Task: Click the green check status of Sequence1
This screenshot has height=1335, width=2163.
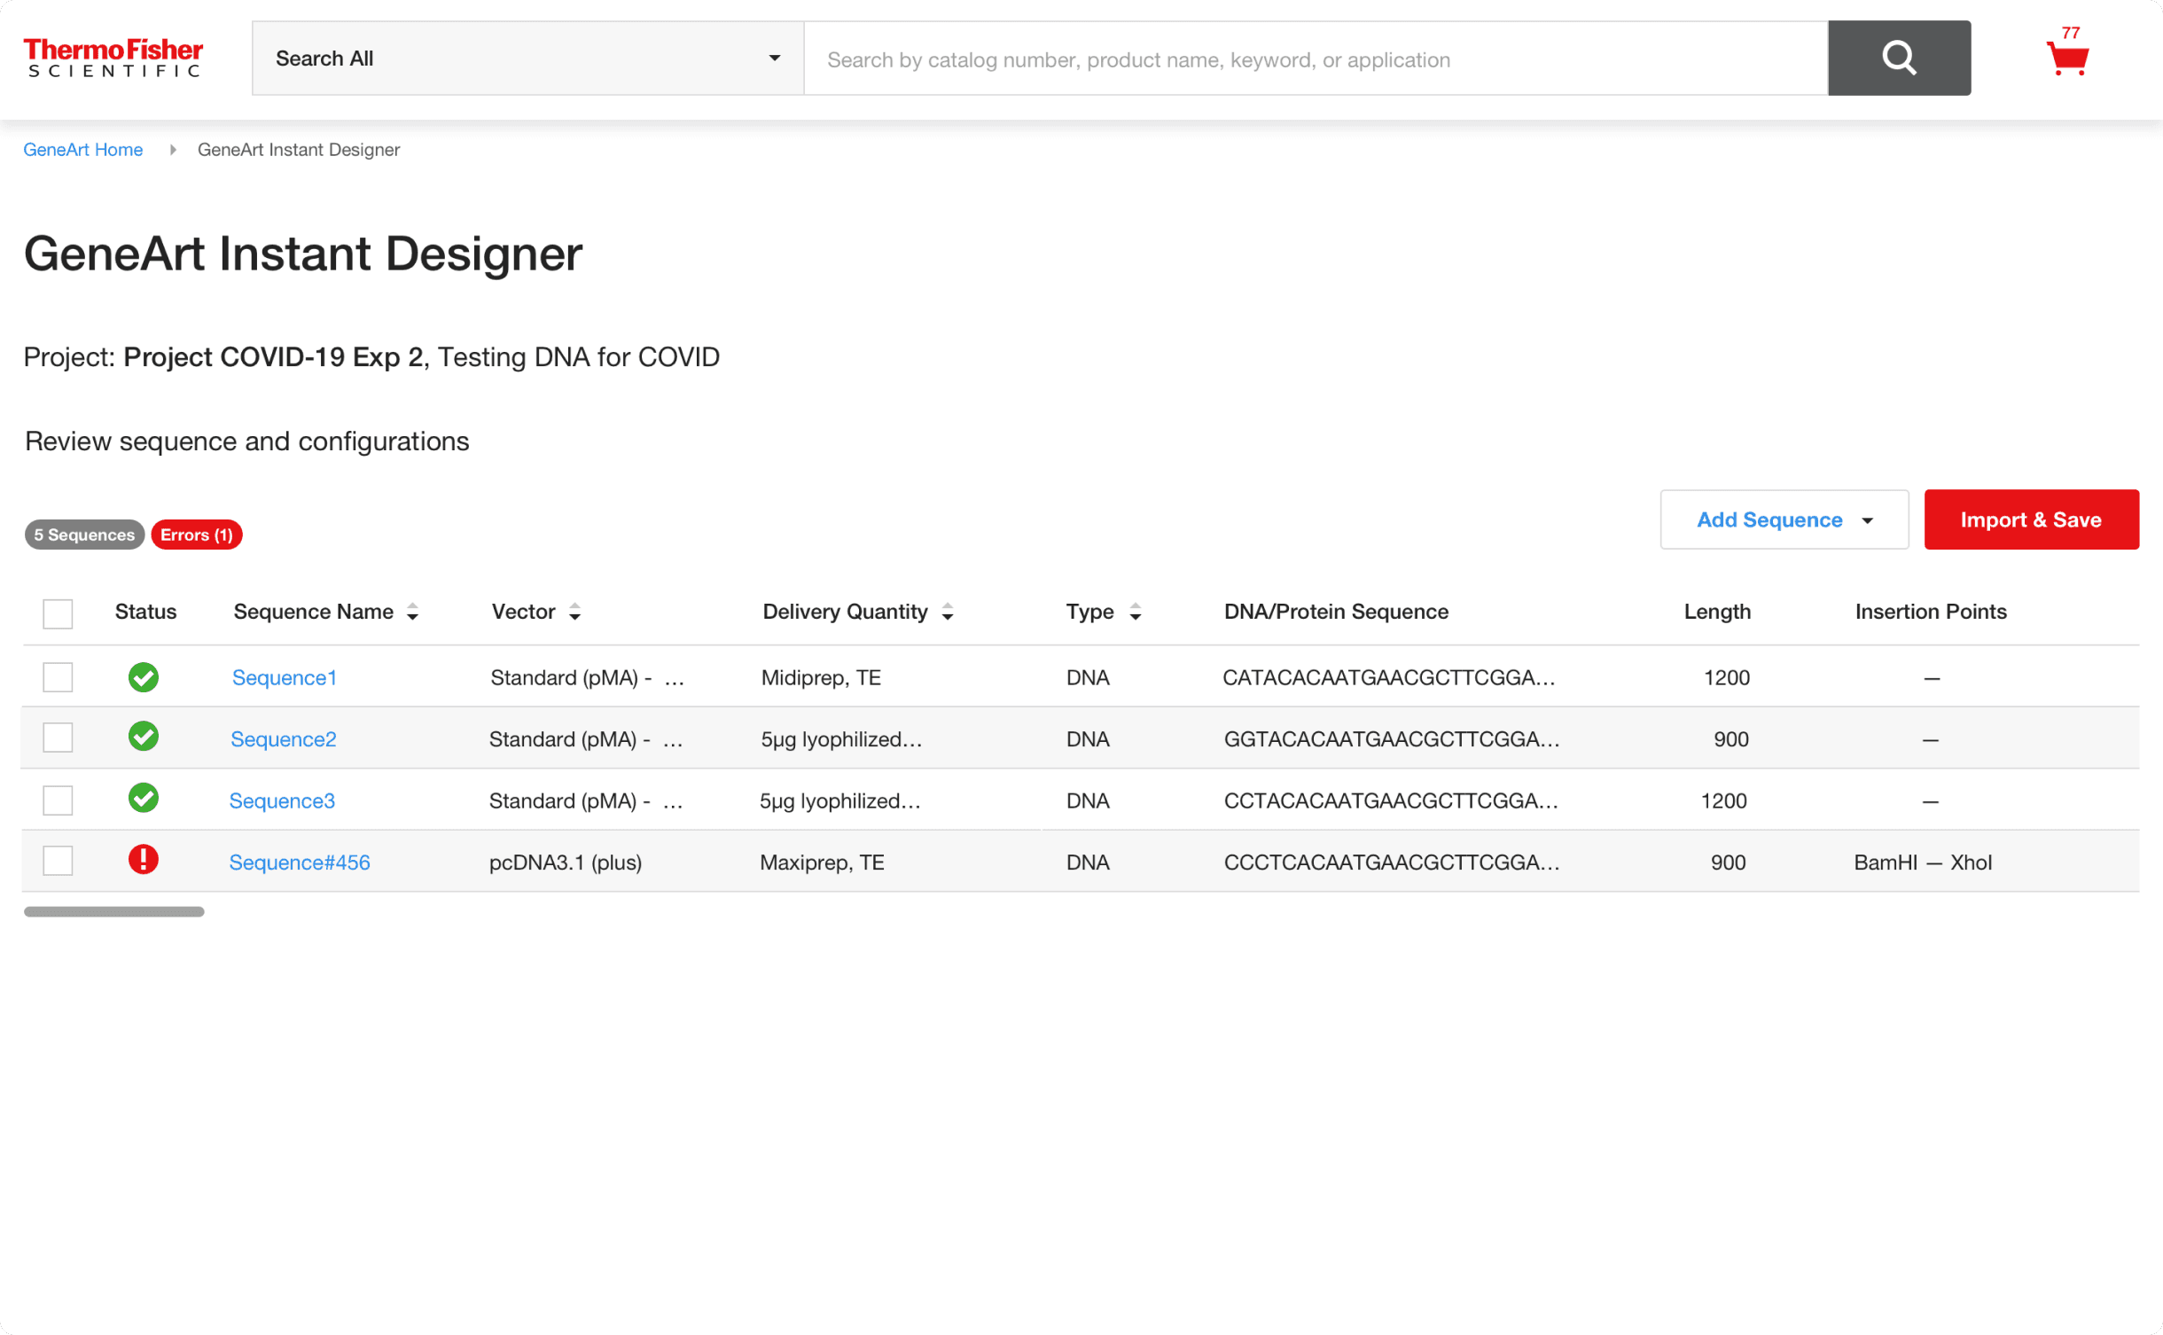Action: (143, 677)
